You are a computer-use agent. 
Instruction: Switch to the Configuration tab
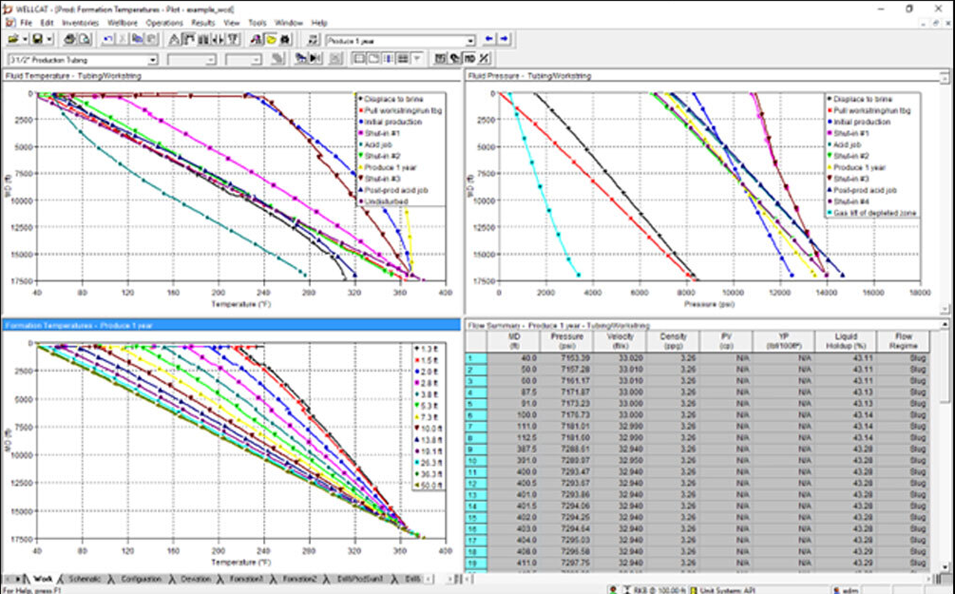tap(141, 579)
